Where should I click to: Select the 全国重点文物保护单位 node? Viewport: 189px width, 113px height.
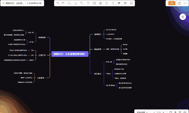123,60
